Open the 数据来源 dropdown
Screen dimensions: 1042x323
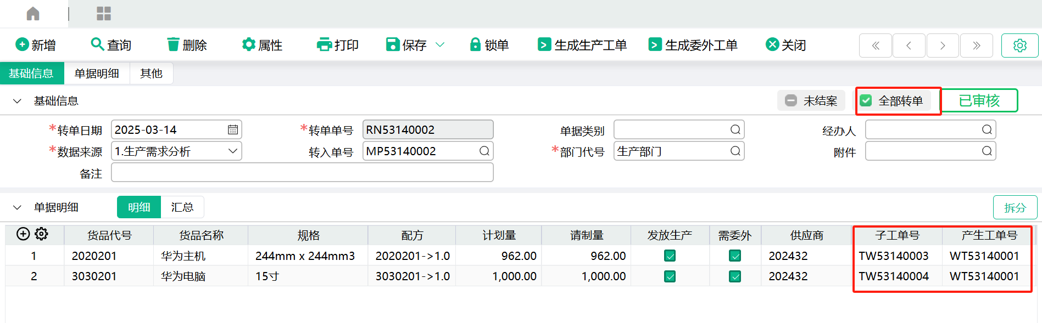tap(232, 151)
